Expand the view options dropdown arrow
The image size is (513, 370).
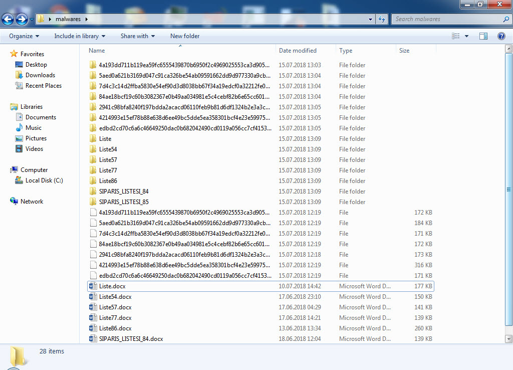pos(466,36)
